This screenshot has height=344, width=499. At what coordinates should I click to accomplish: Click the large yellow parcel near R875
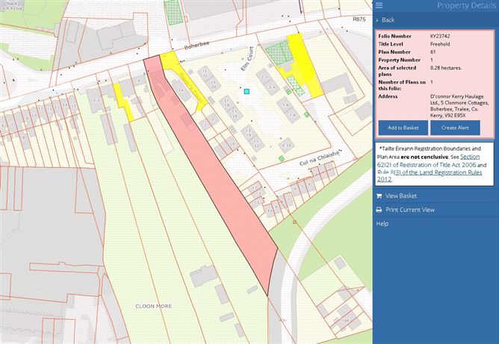[305, 63]
